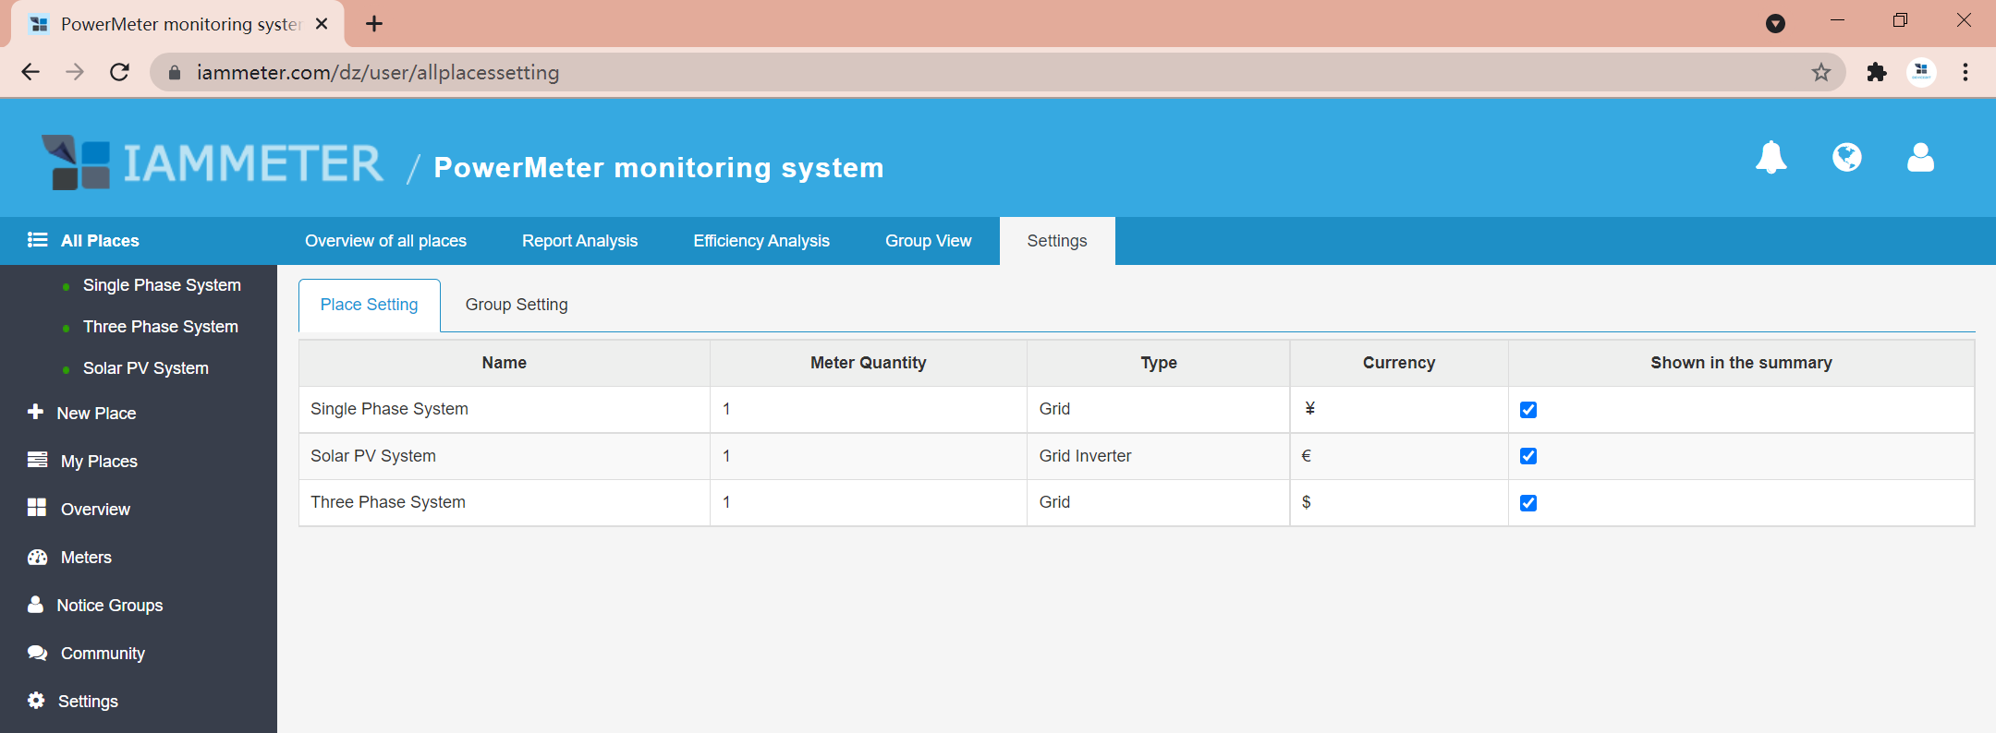Go to Efficiency Analysis tab
The height and width of the screenshot is (733, 1996).
click(761, 241)
